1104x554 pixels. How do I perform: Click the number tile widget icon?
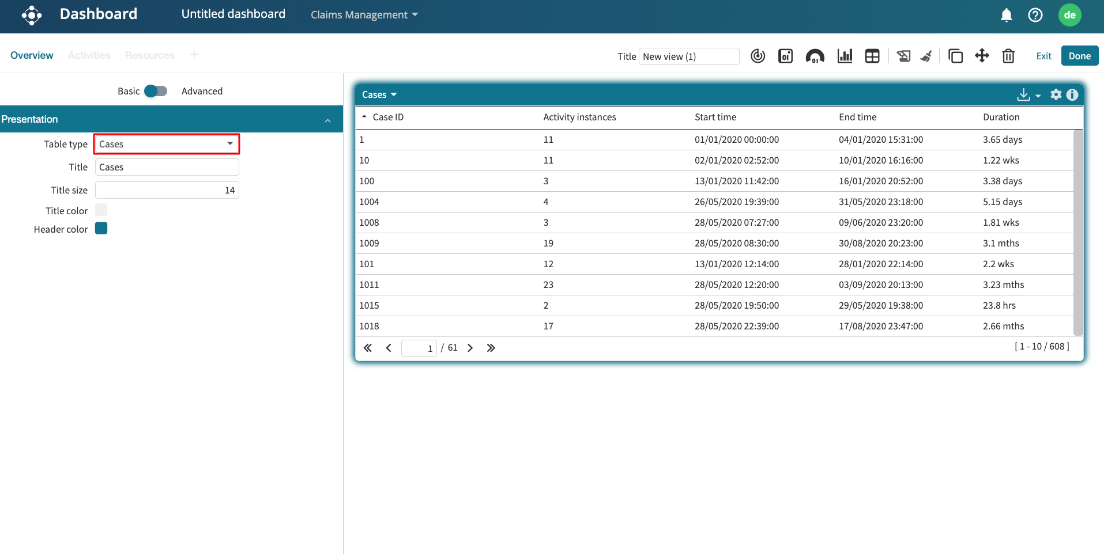point(785,56)
